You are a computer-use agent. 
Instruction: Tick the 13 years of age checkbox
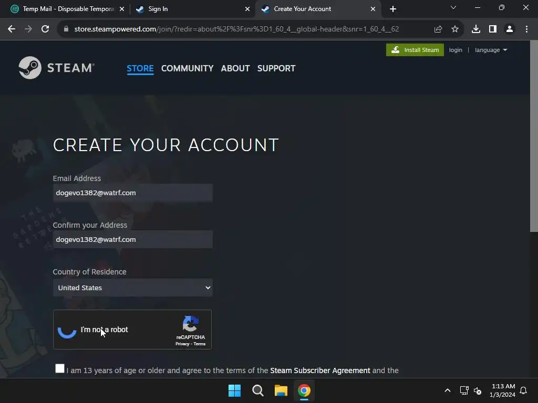click(x=60, y=368)
